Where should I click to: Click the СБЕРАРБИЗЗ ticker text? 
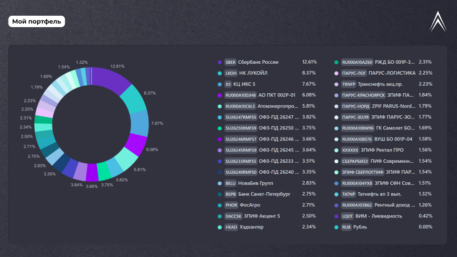tap(355, 161)
